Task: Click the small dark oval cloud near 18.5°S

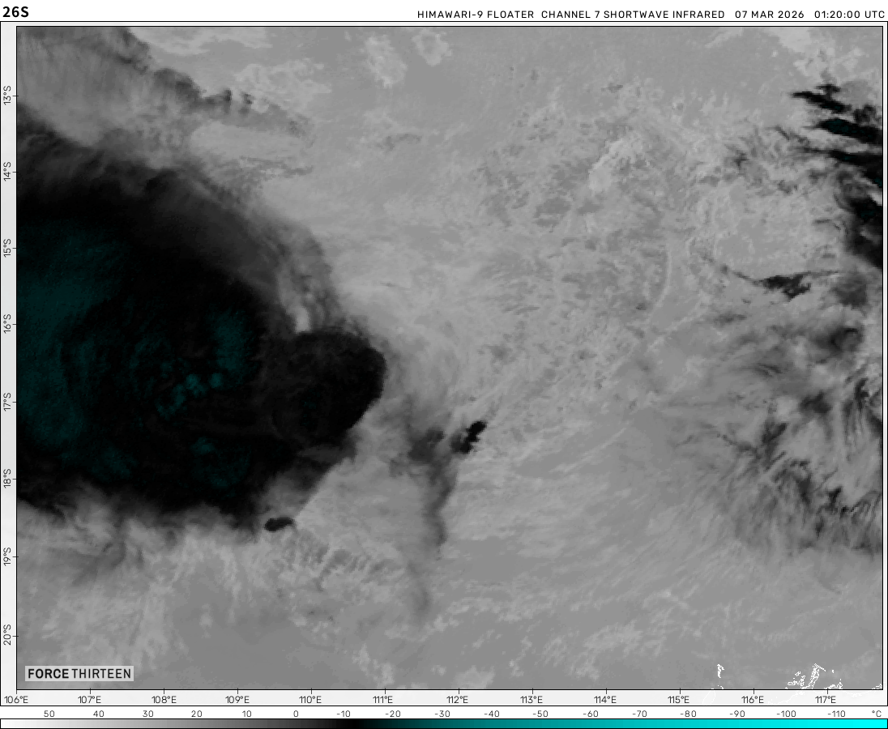Action: pyautogui.click(x=278, y=524)
